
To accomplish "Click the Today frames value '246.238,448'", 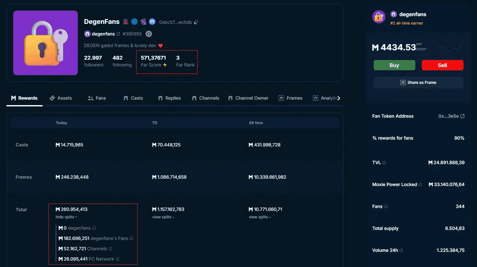I will click(75, 177).
